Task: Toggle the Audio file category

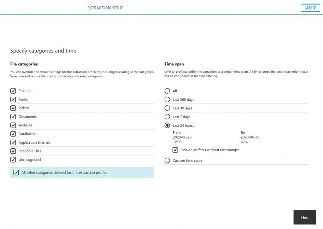Action: 13,99
